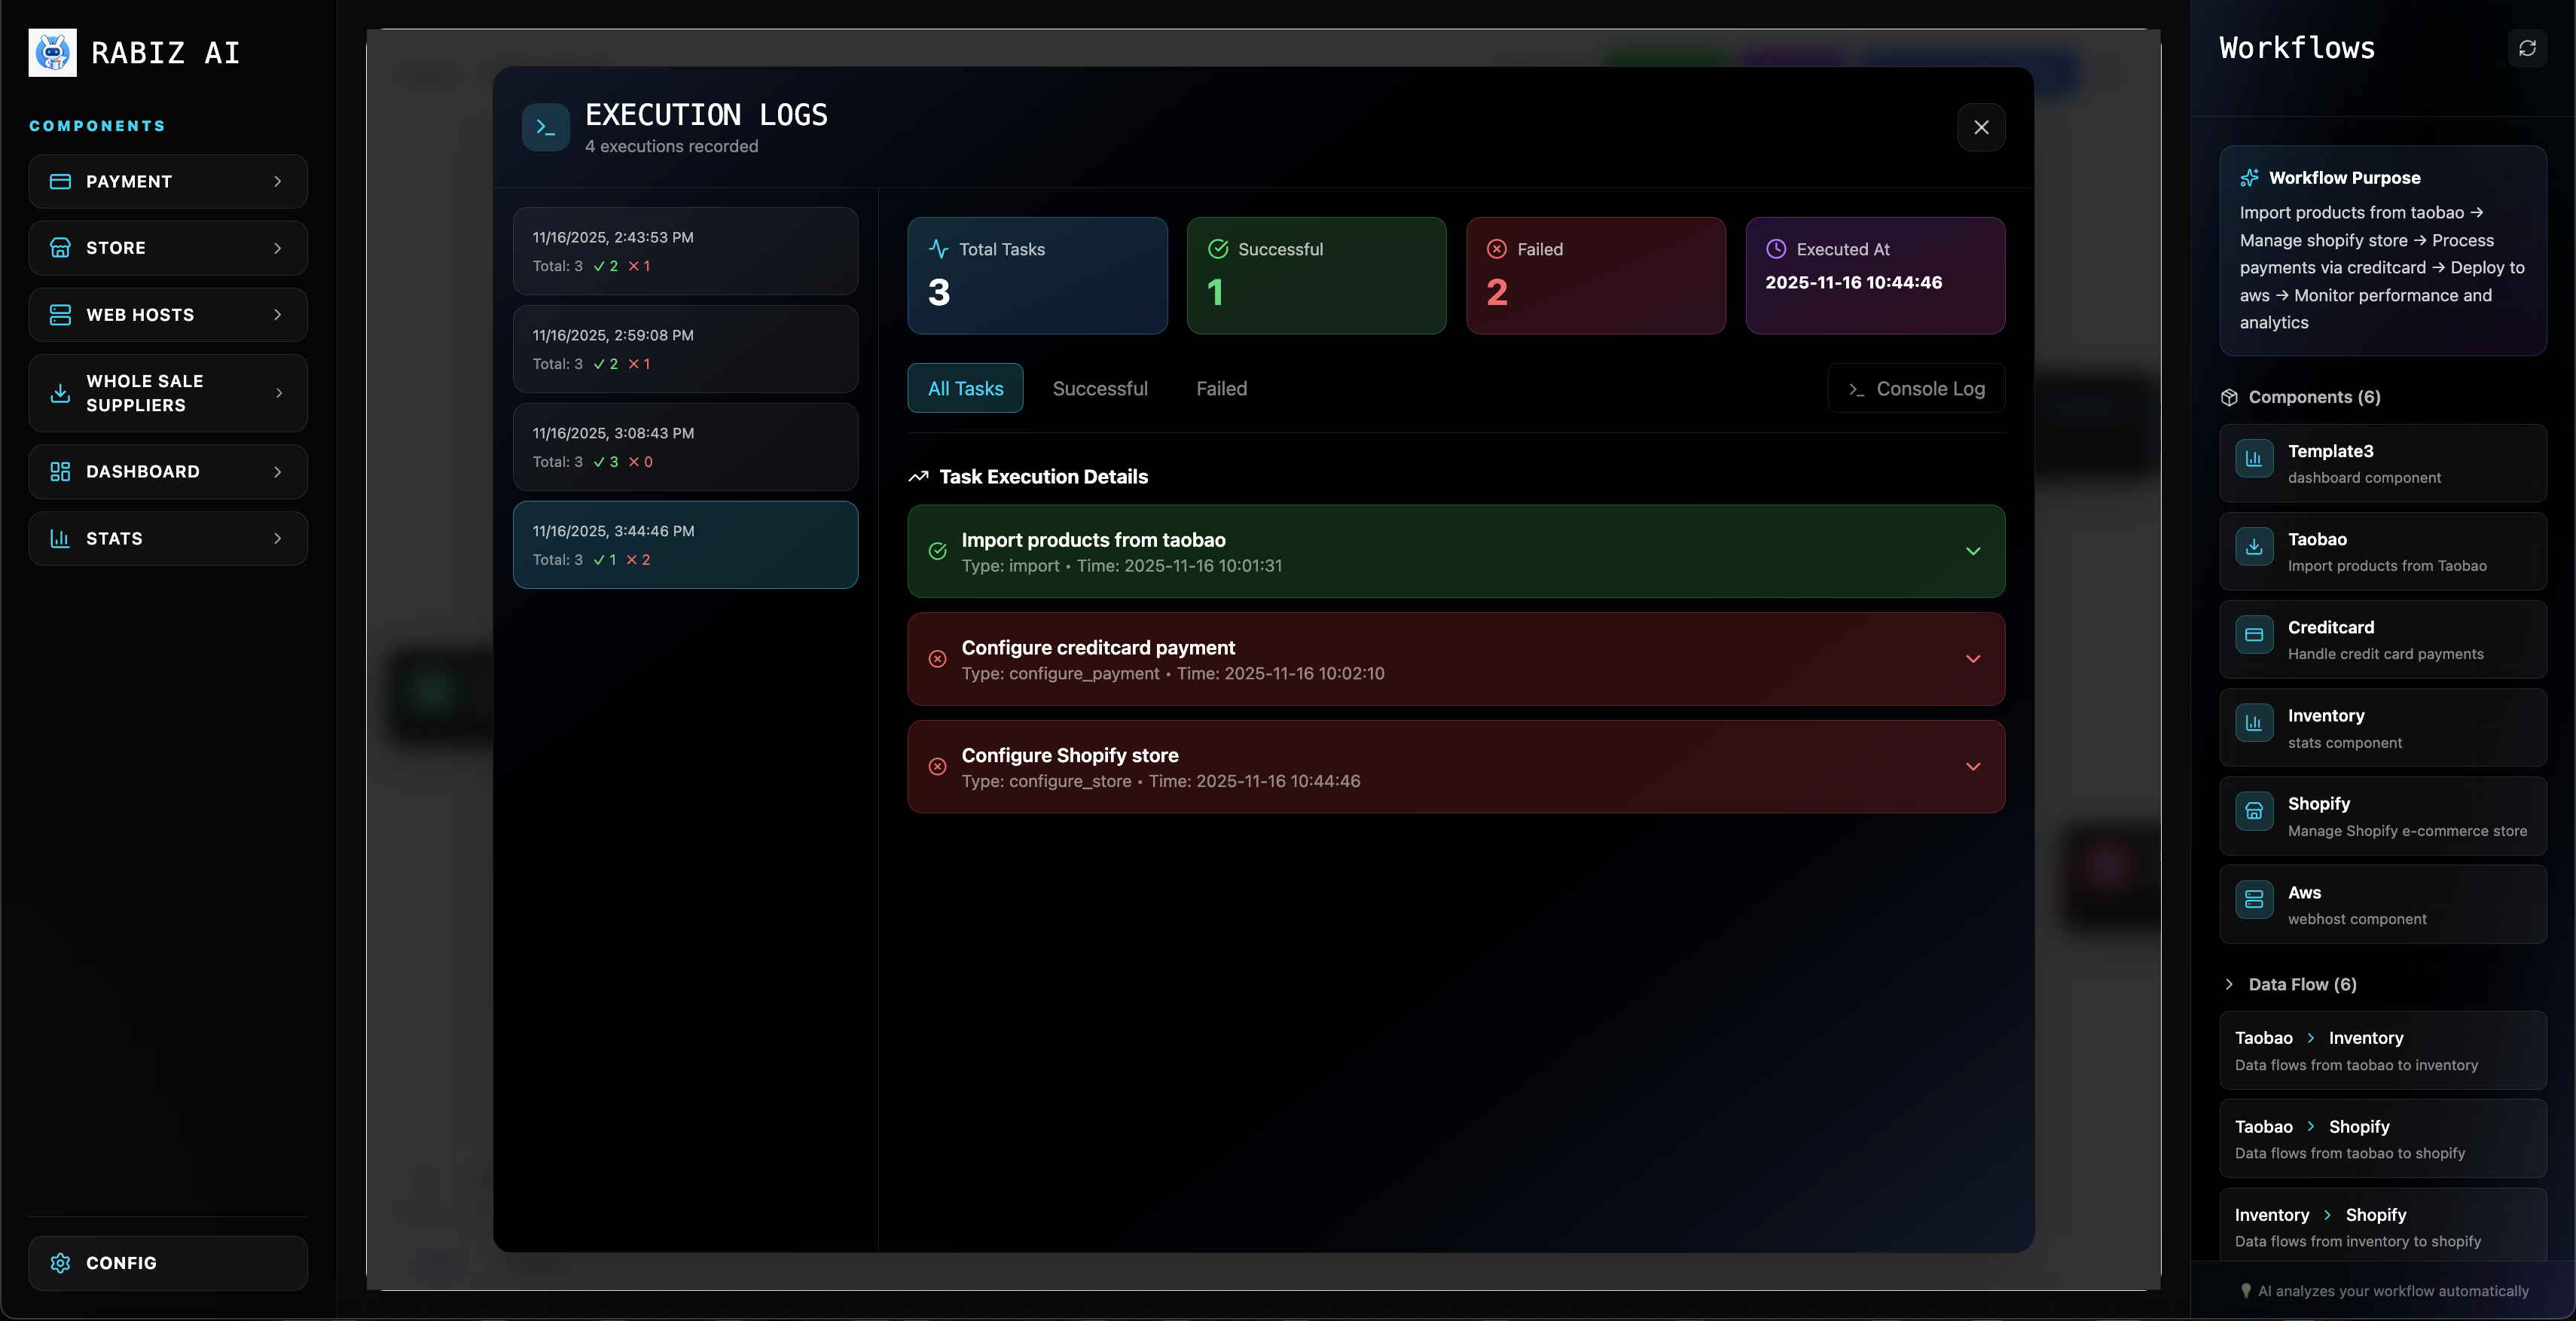Switch to the Failed tasks tab
2576x1321 pixels.
tap(1221, 389)
